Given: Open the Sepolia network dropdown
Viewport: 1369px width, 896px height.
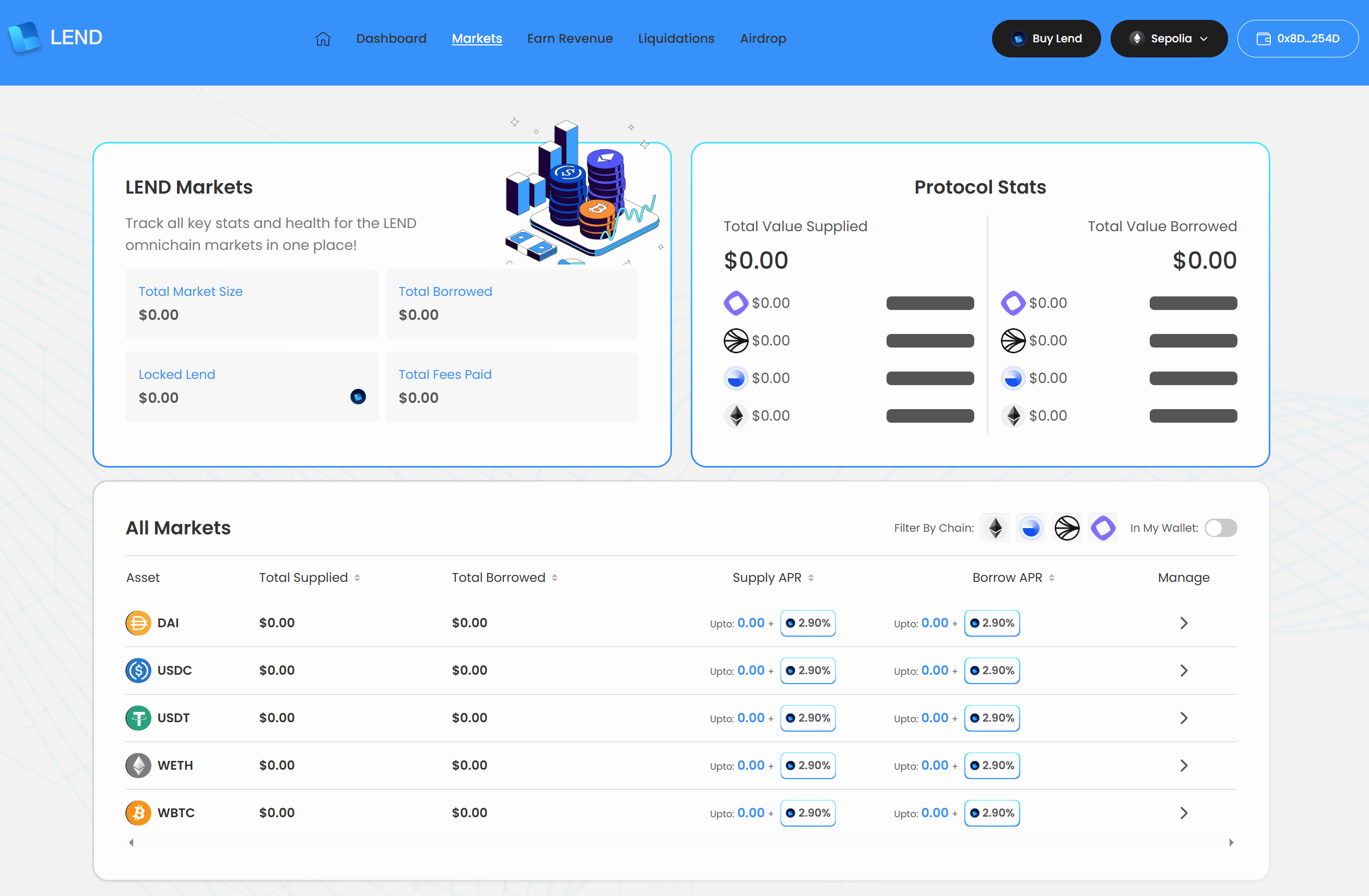Looking at the screenshot, I should (x=1169, y=39).
